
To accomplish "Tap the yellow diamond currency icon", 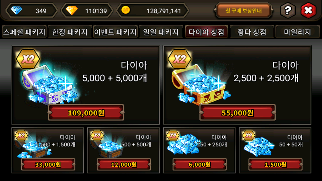I will 72,11.
